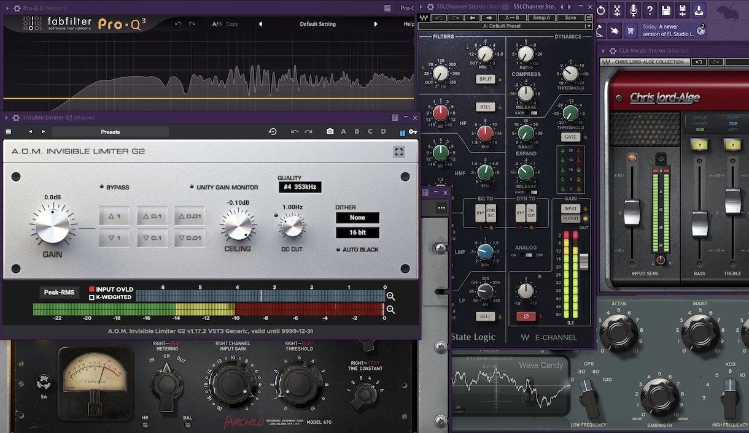Enable K-WEIGHTED checkbox
This screenshot has width=749, height=433.
tap(91, 297)
